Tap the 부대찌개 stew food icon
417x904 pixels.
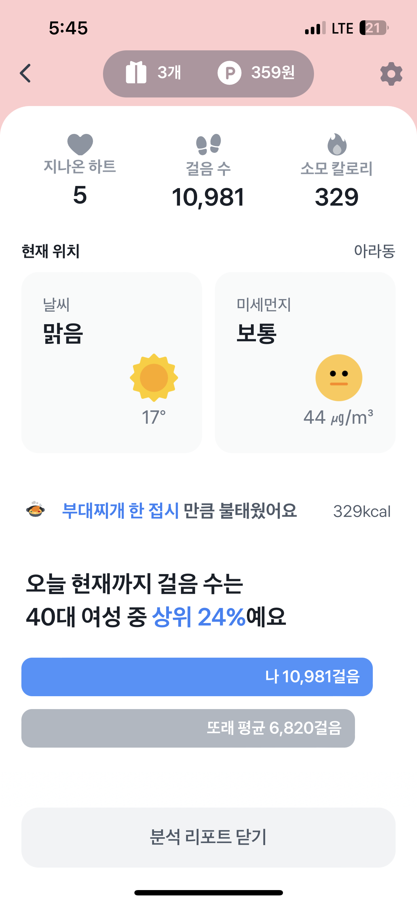36,509
